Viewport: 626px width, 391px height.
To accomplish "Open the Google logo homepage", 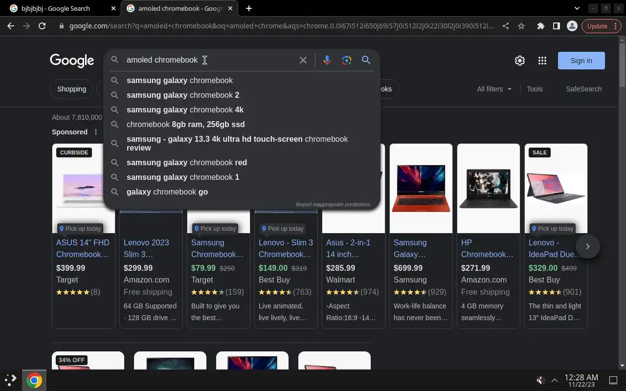I will click(72, 61).
